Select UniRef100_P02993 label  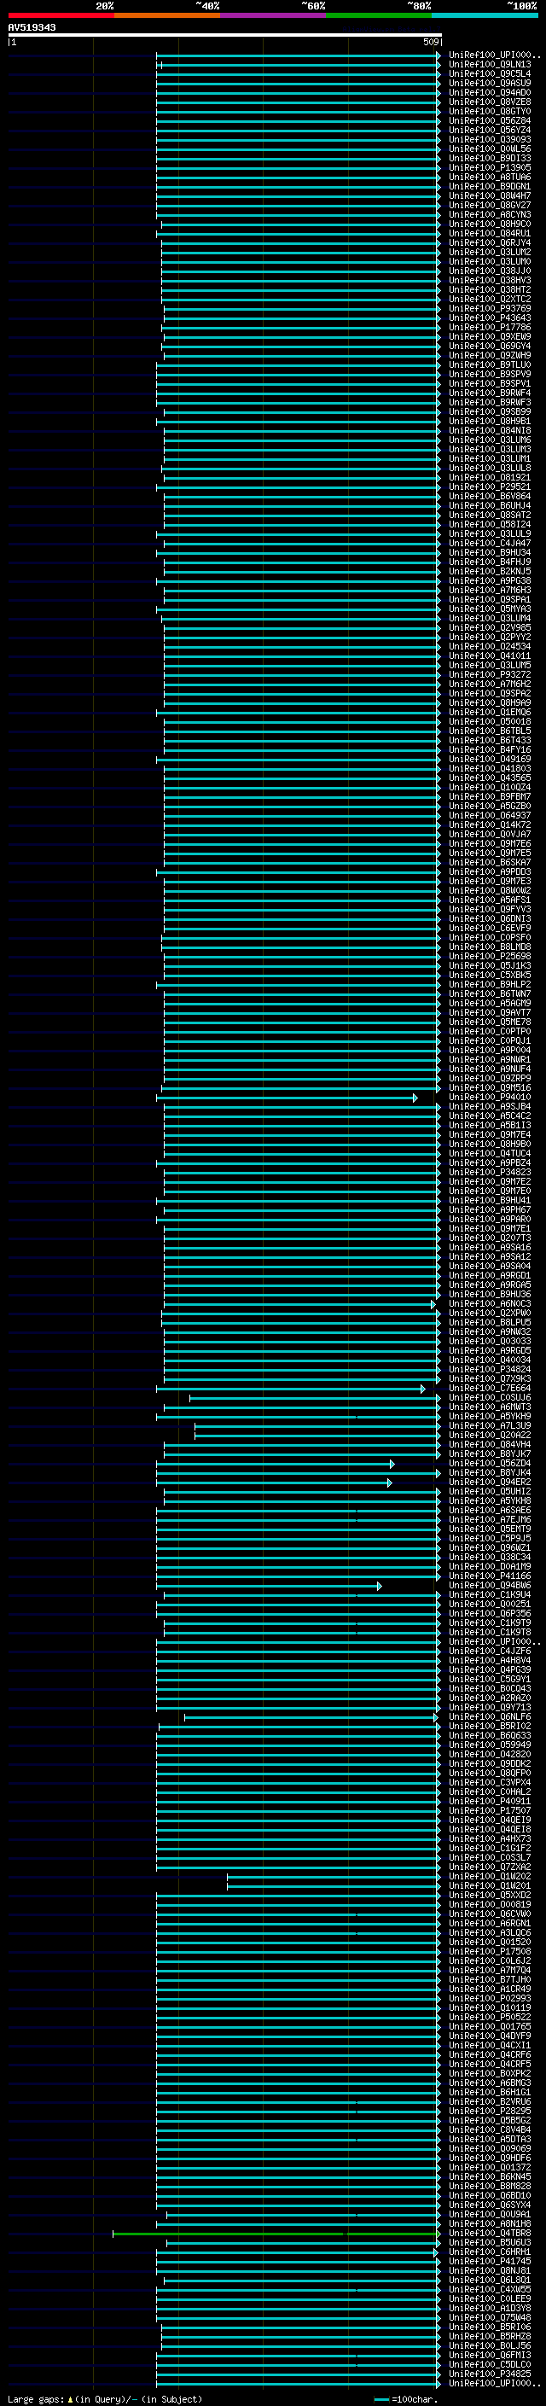489,1999
